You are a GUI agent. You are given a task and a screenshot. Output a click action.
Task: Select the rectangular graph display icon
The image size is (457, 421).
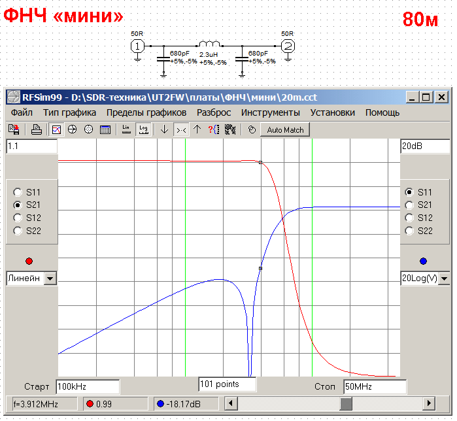[56, 129]
